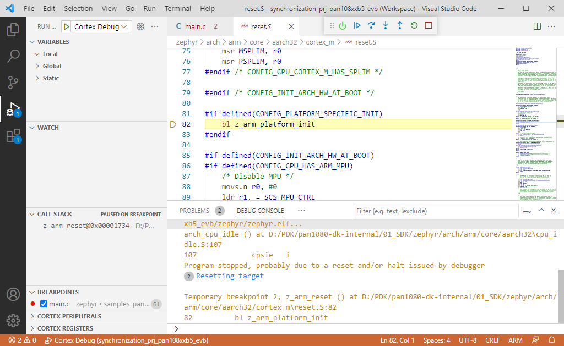Open the Go menu

point(130,8)
